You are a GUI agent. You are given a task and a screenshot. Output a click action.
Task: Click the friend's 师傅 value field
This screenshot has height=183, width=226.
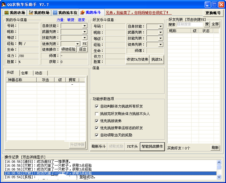tap(155, 51)
